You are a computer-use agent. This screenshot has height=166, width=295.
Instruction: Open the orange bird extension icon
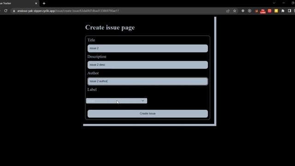pyautogui.click(x=256, y=11)
